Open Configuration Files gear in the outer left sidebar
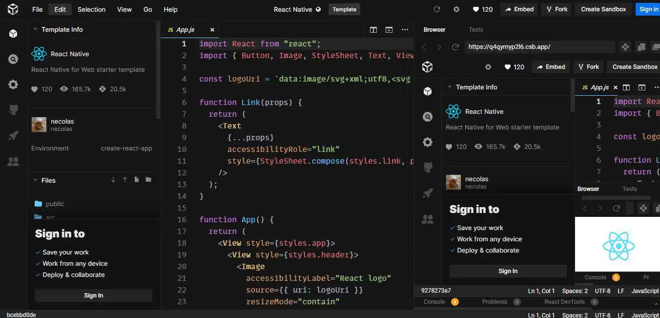This screenshot has width=660, height=318. tap(13, 85)
